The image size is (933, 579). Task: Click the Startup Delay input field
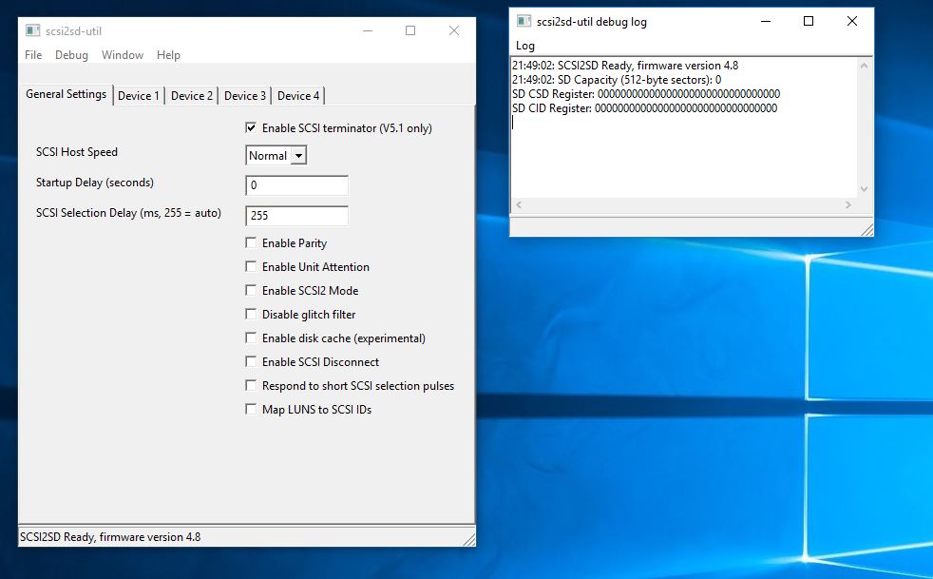point(297,185)
